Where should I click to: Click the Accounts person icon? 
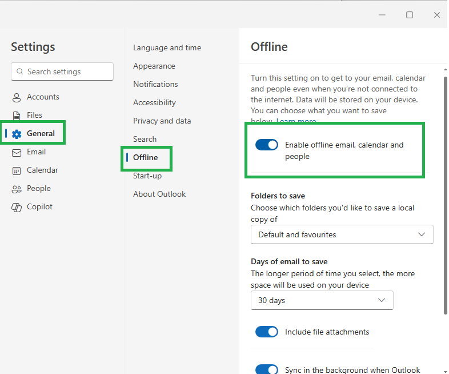tap(17, 97)
